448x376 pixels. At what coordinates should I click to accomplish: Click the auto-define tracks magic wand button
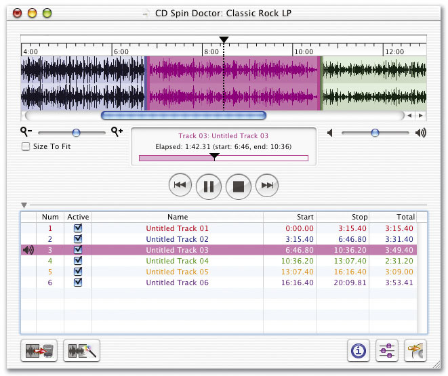coord(82,350)
